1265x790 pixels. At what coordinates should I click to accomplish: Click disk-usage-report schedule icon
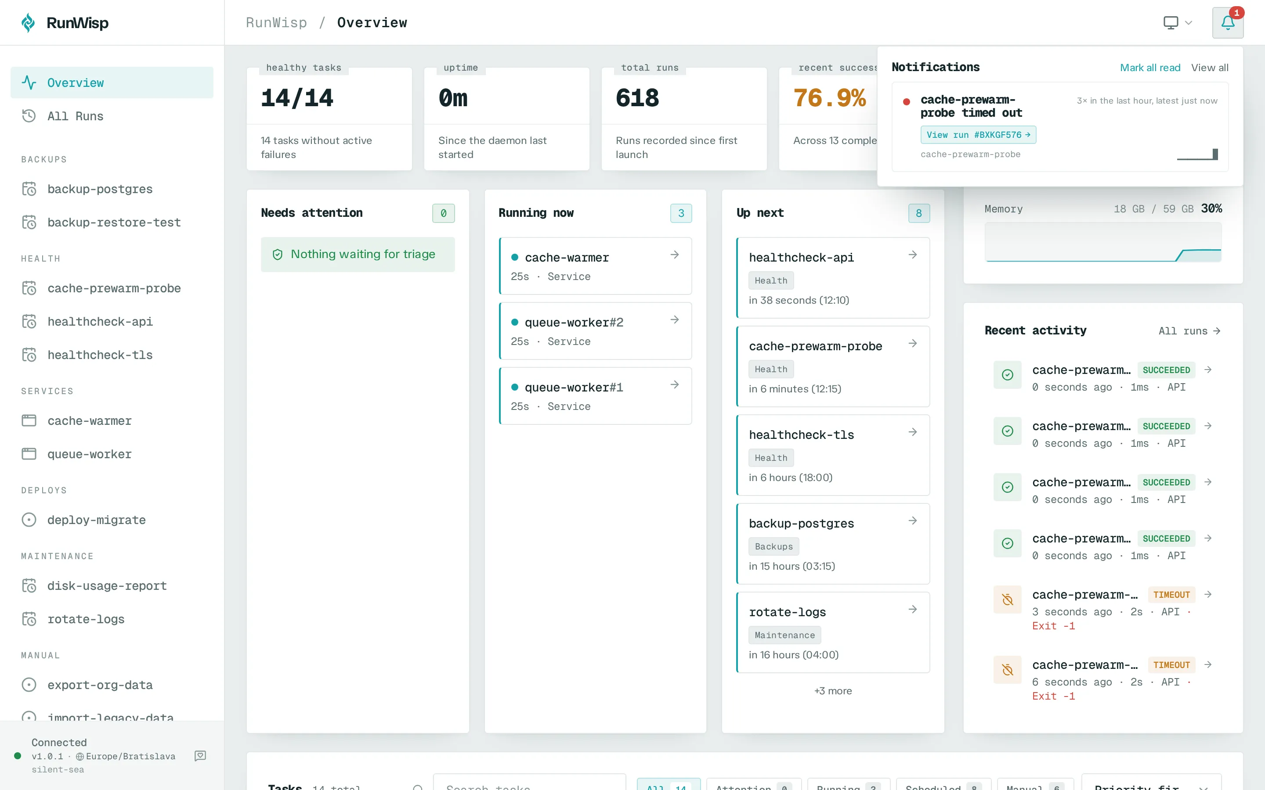point(29,586)
